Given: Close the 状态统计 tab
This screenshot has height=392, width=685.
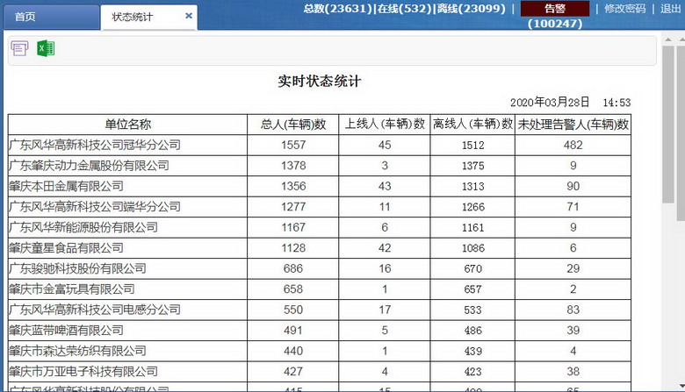Looking at the screenshot, I should tap(188, 16).
